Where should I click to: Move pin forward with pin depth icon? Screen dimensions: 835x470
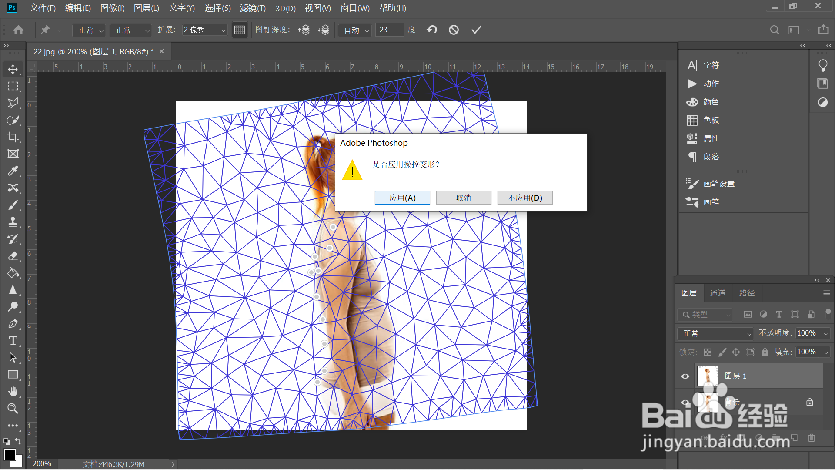point(304,30)
